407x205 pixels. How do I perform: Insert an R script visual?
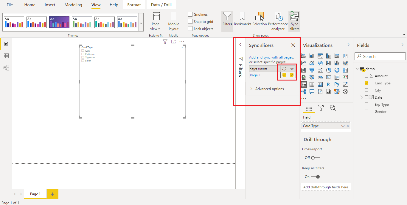[328, 84]
